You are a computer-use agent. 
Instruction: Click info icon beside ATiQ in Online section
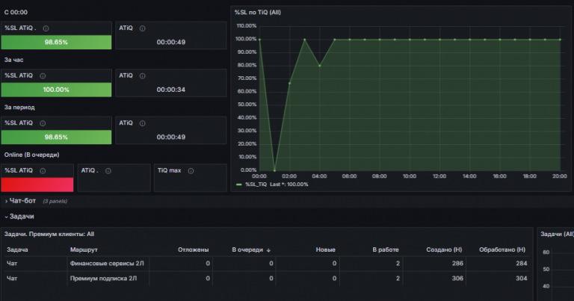click(108, 171)
